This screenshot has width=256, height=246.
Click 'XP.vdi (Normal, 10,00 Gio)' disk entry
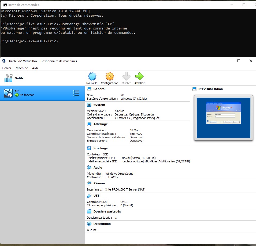[138, 158]
